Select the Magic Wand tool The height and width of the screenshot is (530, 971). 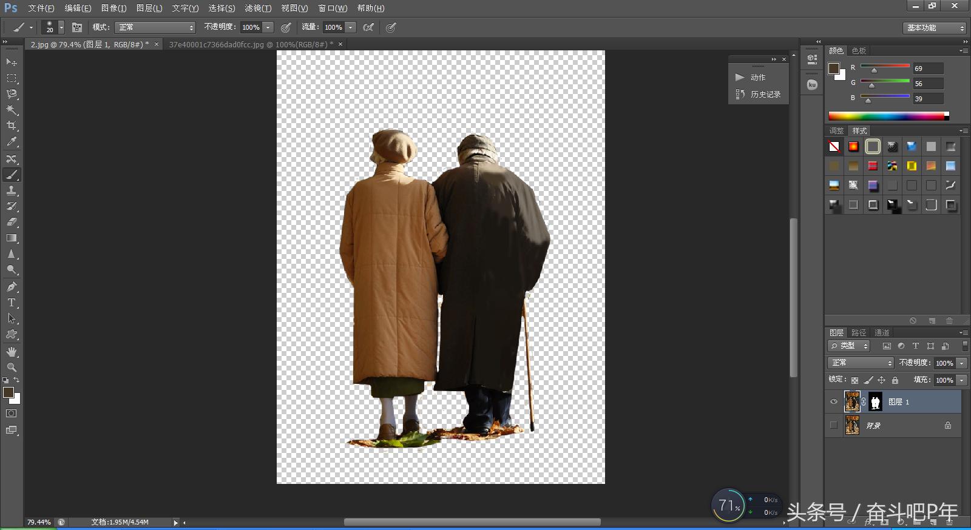click(12, 110)
